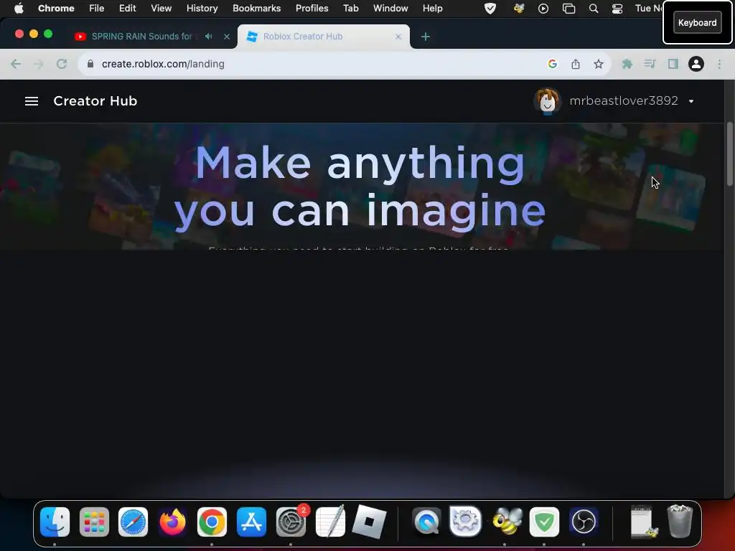Expand the mrbeastlover3892 account dropdown arrow
The width and height of the screenshot is (735, 551).
coord(691,101)
